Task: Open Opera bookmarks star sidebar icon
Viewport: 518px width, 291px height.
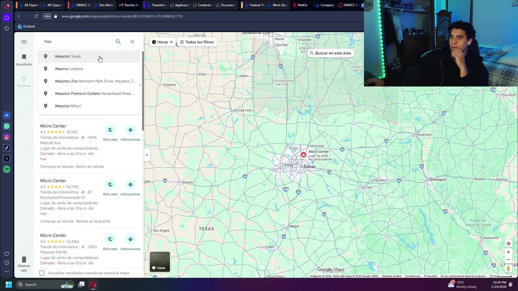Action: tap(6, 28)
